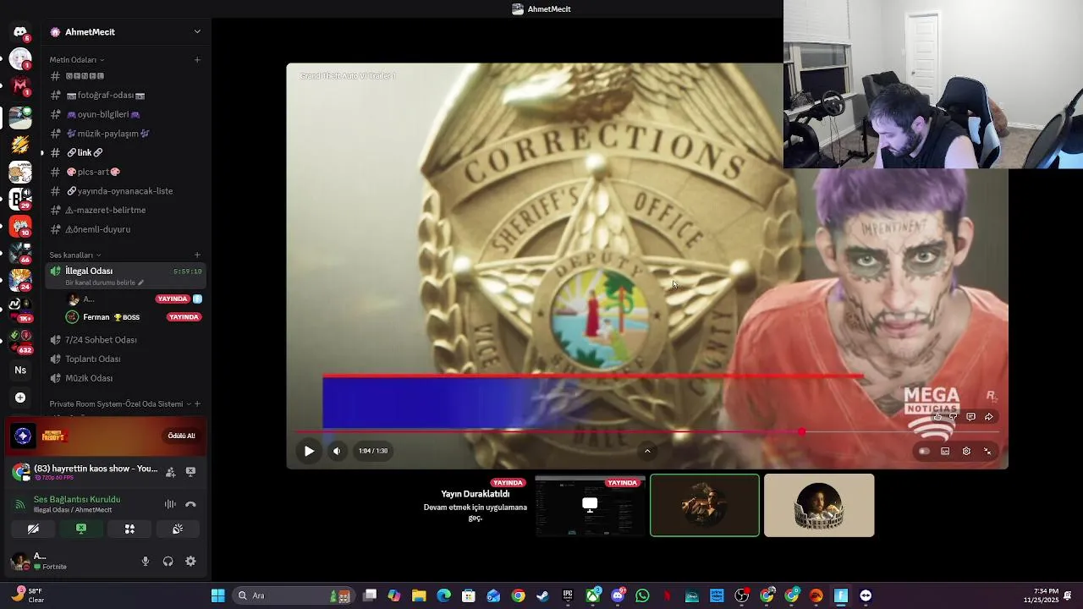This screenshot has height=609, width=1083.
Task: Toggle YouTube autoplay switch
Action: pos(924,451)
